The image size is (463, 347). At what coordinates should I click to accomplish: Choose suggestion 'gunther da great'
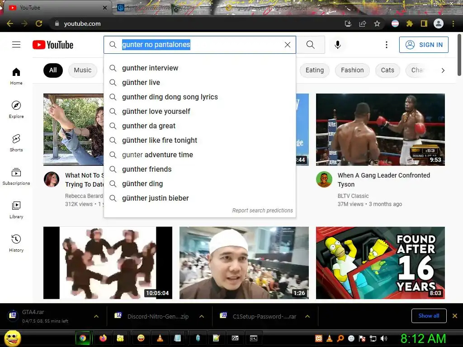click(x=200, y=126)
